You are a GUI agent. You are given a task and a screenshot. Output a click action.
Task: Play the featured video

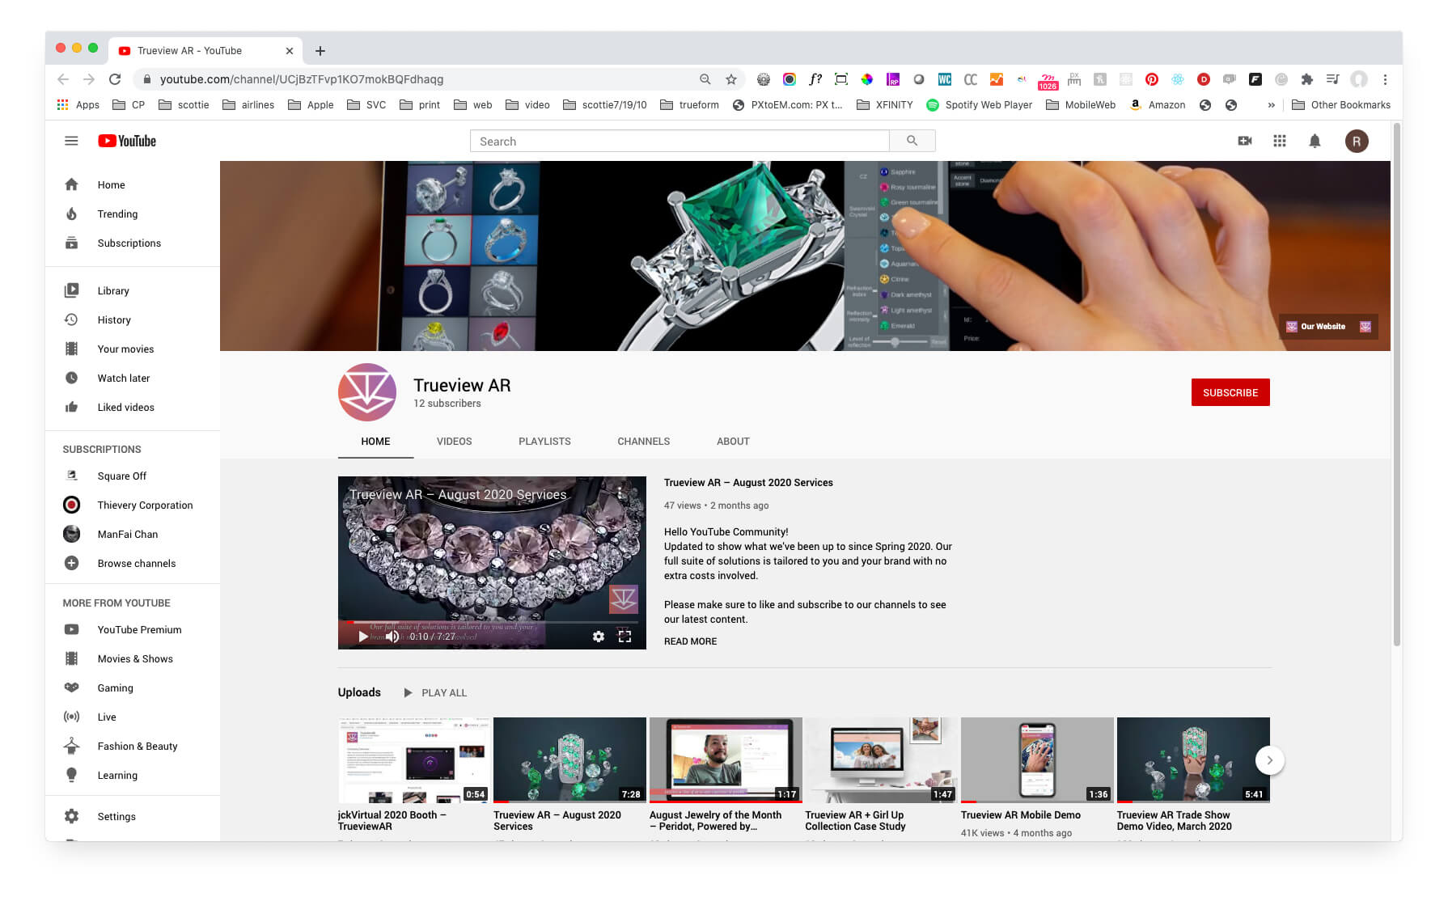[363, 637]
